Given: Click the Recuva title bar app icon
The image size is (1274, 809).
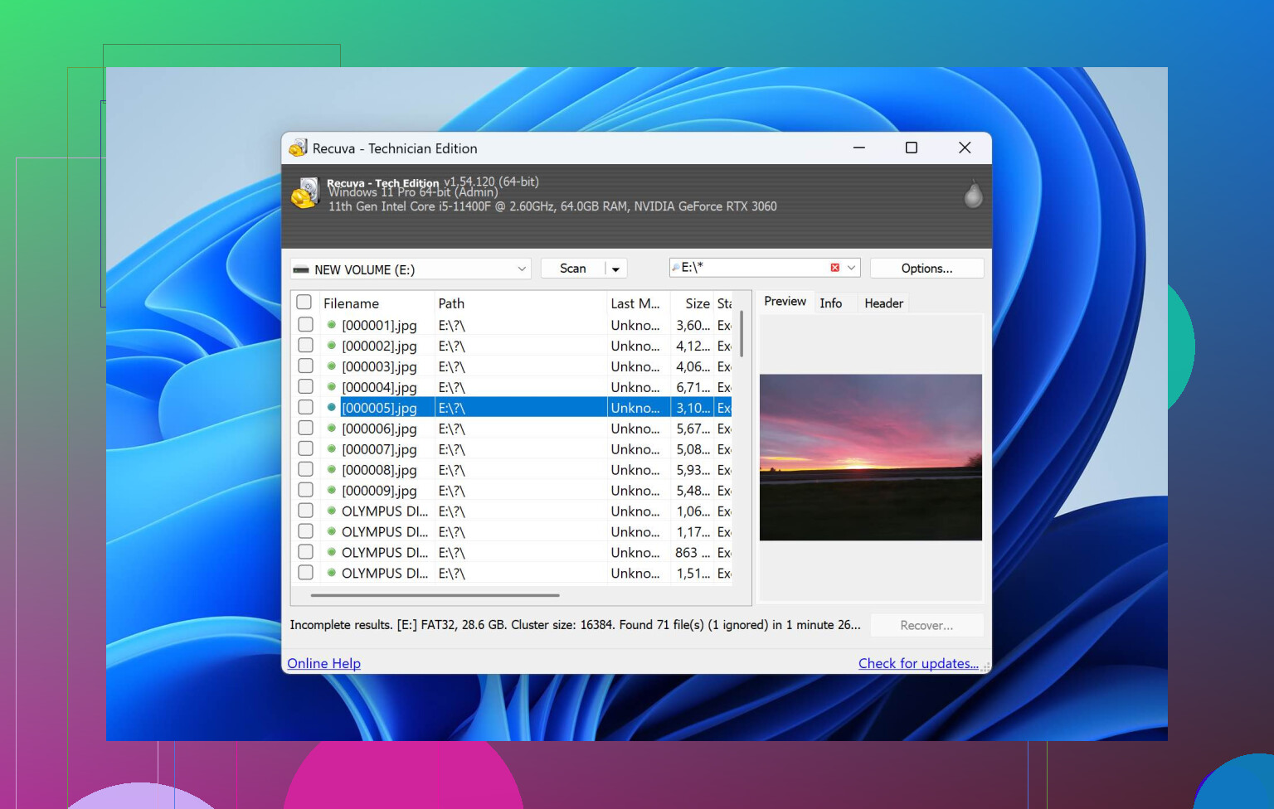Looking at the screenshot, I should pyautogui.click(x=298, y=148).
